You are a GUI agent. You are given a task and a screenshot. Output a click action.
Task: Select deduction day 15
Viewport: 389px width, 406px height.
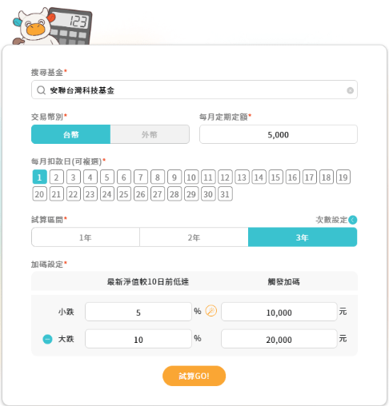point(275,177)
